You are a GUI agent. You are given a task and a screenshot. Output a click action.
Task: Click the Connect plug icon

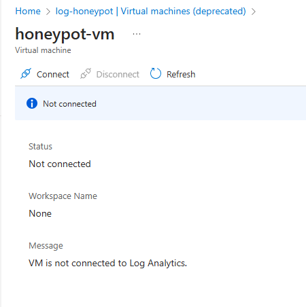(26, 73)
